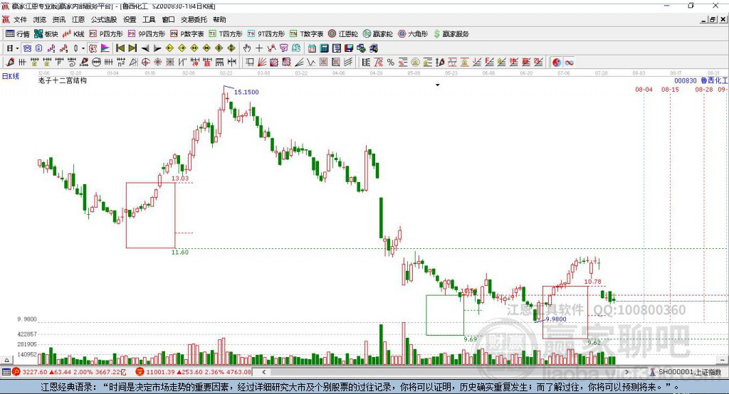Select the hand pan tool
This screenshot has width=729, height=394.
coord(247,48)
